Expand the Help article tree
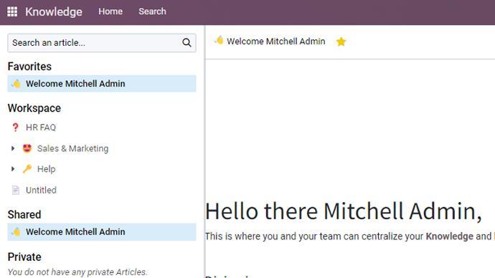 [13, 169]
